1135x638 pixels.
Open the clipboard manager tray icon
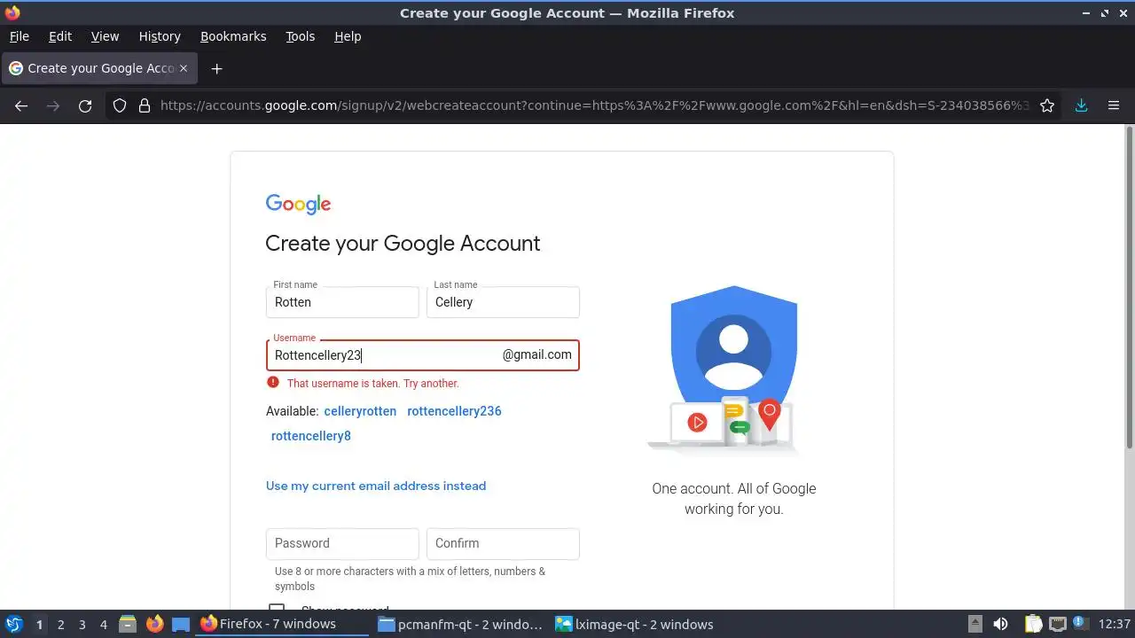[x=1033, y=624]
